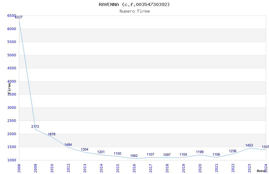This screenshot has height=174, width=269.
Task: Click the data label 1150
Action: pos(117,154)
